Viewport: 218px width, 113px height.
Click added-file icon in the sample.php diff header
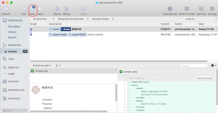click(x=121, y=72)
